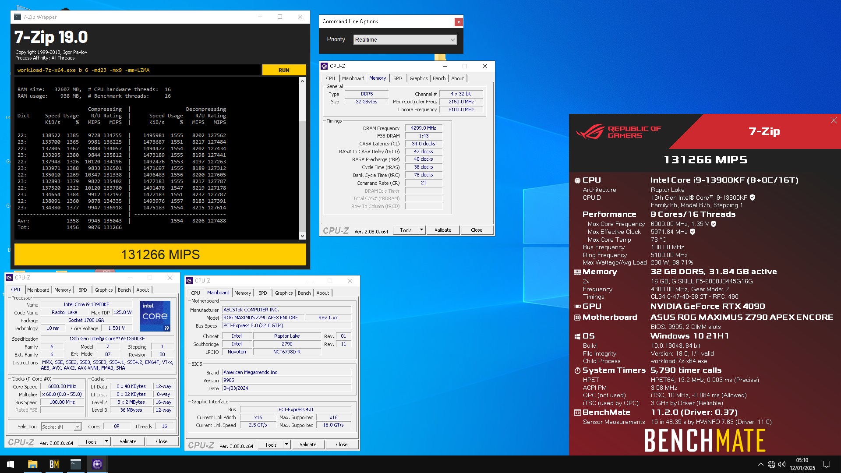Screen dimensions: 841x473
Task: Click the OS Windows icon in BenchMate
Action: pyautogui.click(x=577, y=336)
